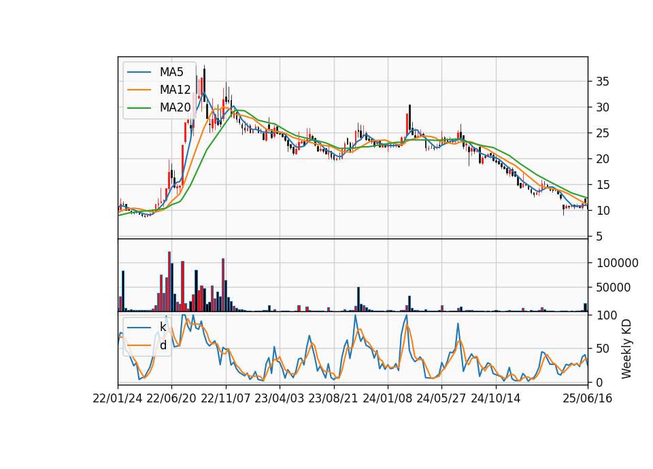Click the tallest red volume bar near 22/06/20
Viewport: 653px width, 469px height.
169,281
